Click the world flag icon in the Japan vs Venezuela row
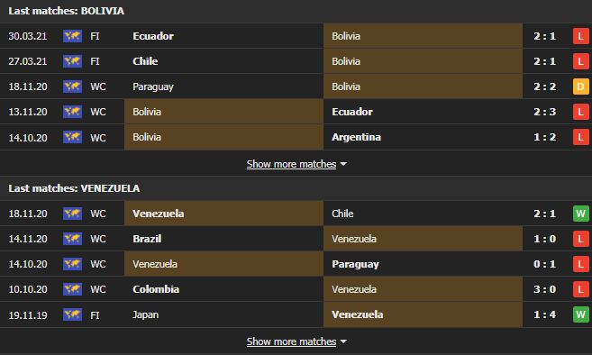The image size is (592, 355). tap(72, 314)
